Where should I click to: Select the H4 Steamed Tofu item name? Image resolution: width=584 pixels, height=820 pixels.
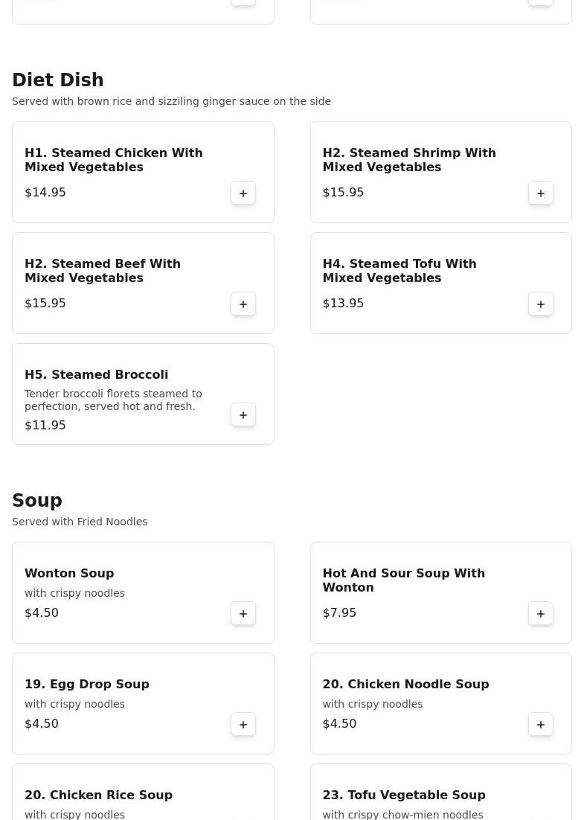(x=400, y=271)
